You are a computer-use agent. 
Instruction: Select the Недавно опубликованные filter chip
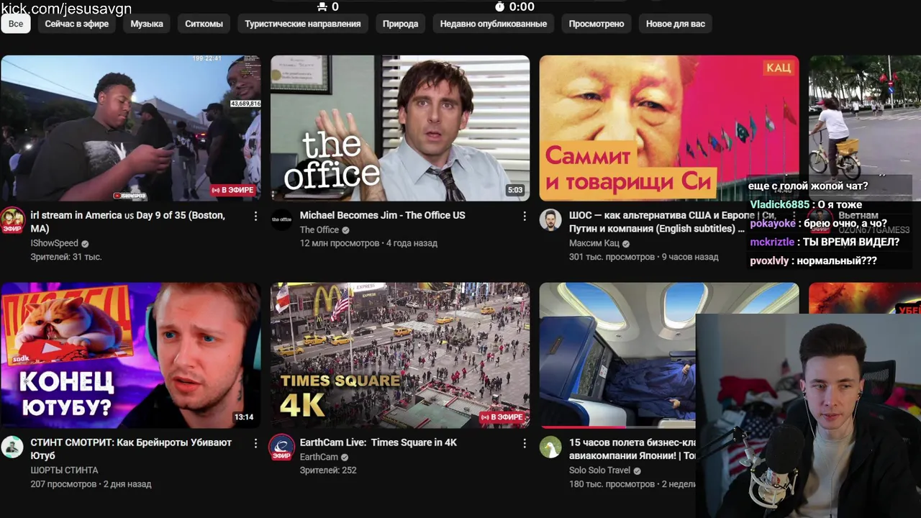click(494, 24)
